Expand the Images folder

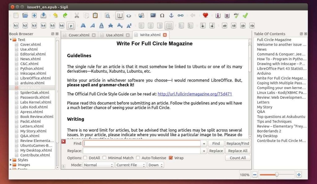click(x=11, y=165)
